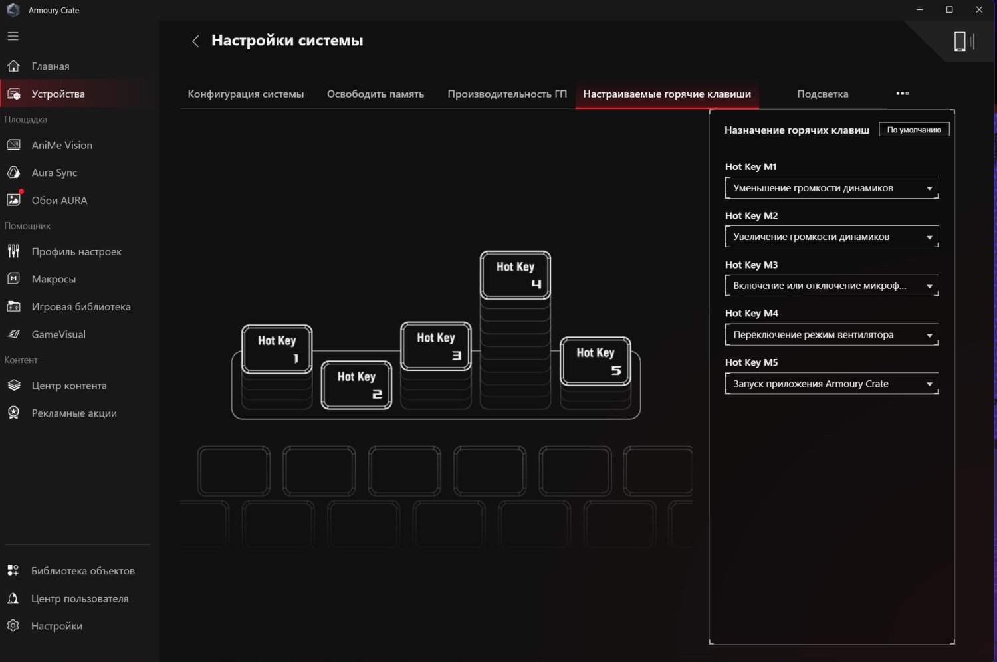
Task: Click the Игровая библиотека gamepad icon
Action: [x=13, y=306]
